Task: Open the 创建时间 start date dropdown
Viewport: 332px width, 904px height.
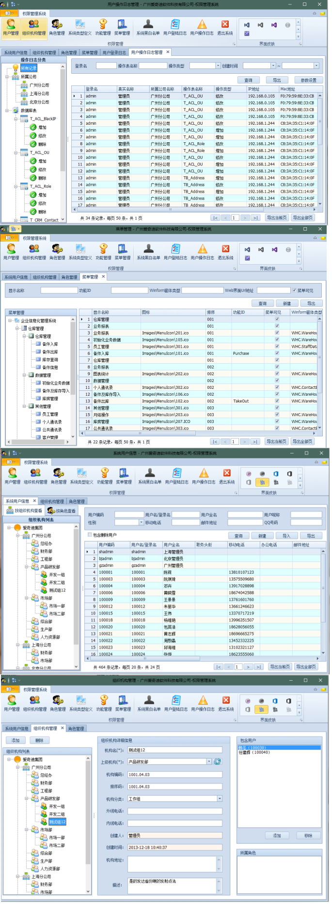Action: pos(273,66)
